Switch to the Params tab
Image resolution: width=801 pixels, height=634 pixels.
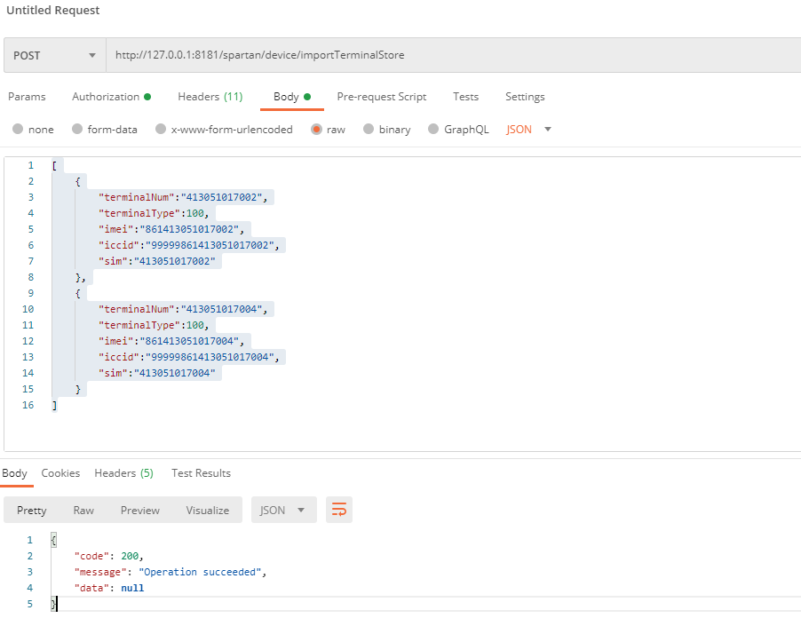point(27,97)
